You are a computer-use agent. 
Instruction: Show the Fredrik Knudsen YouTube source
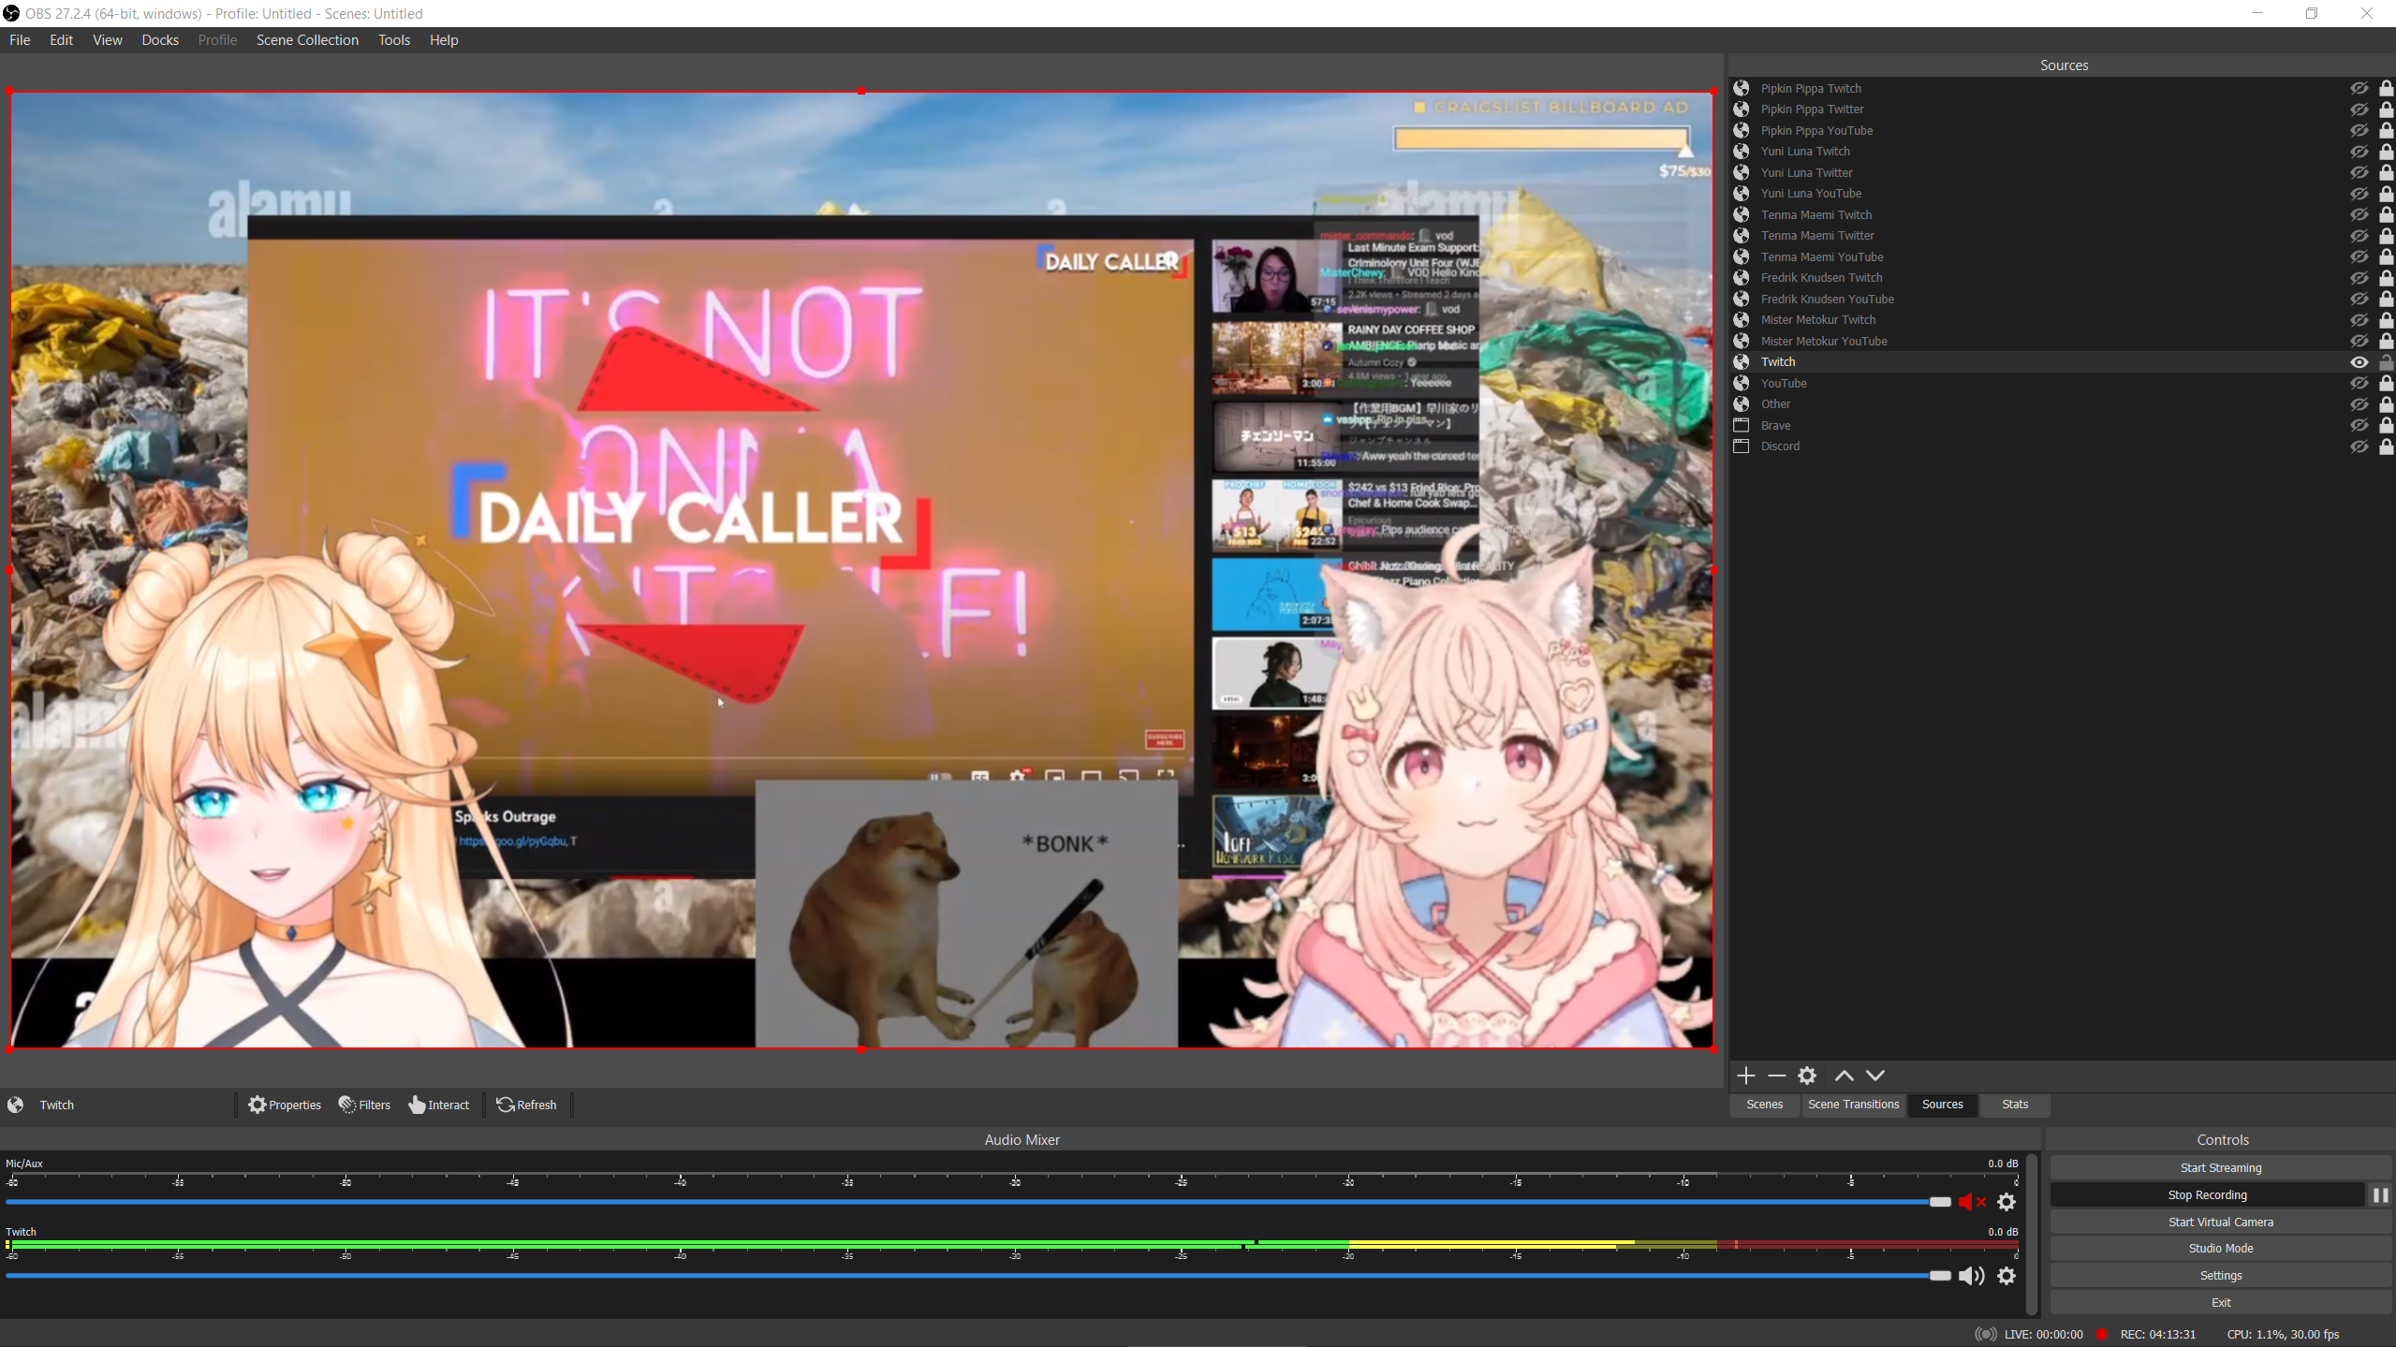click(2359, 299)
